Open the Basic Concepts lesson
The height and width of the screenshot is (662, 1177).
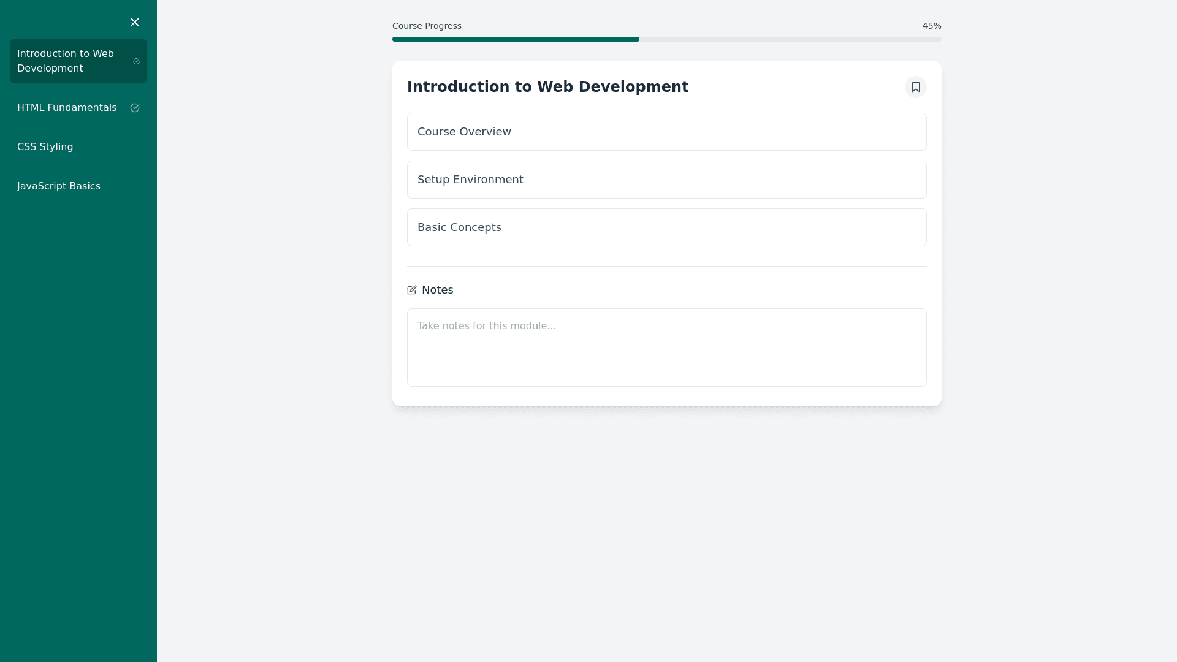click(x=666, y=227)
